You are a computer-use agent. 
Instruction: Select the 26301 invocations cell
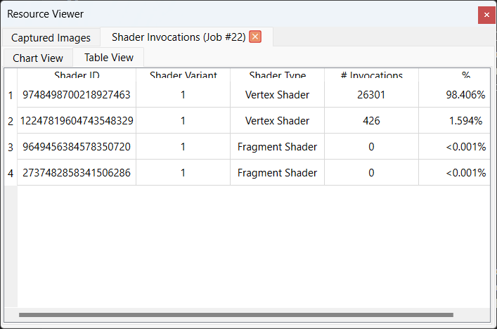pos(371,95)
